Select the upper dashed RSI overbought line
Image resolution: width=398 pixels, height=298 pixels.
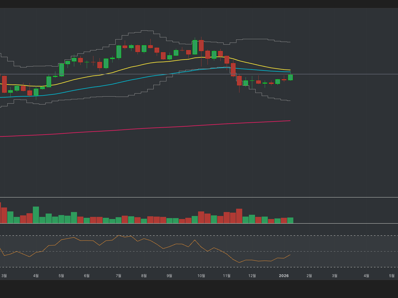pyautogui.click(x=335, y=236)
